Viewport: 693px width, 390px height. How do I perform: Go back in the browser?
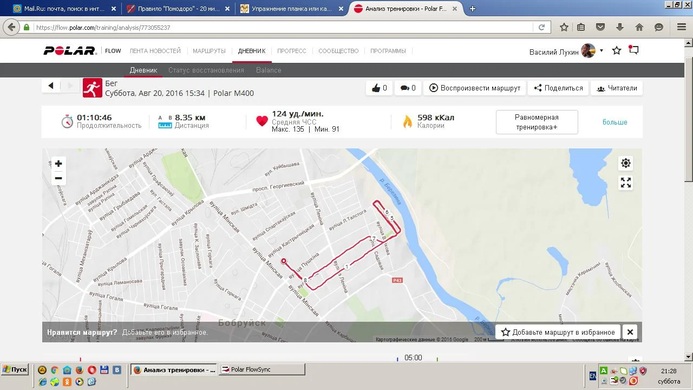[x=10, y=28]
